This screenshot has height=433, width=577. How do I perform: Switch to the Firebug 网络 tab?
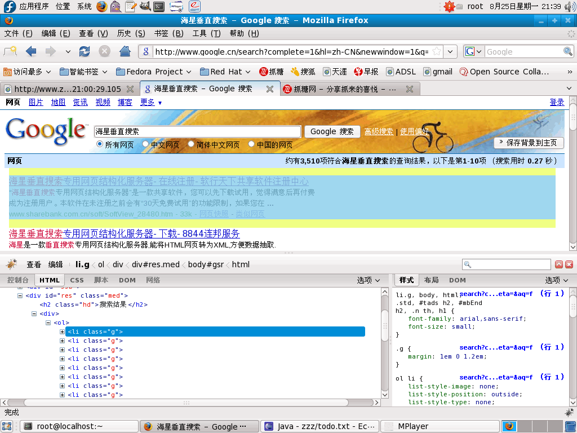(x=153, y=280)
